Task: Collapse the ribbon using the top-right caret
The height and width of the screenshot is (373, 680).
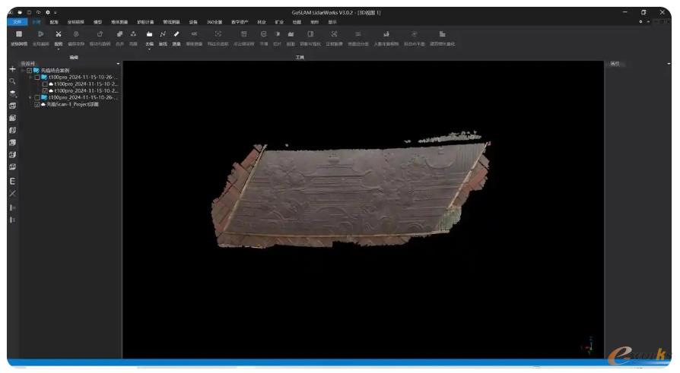Action: (x=648, y=22)
